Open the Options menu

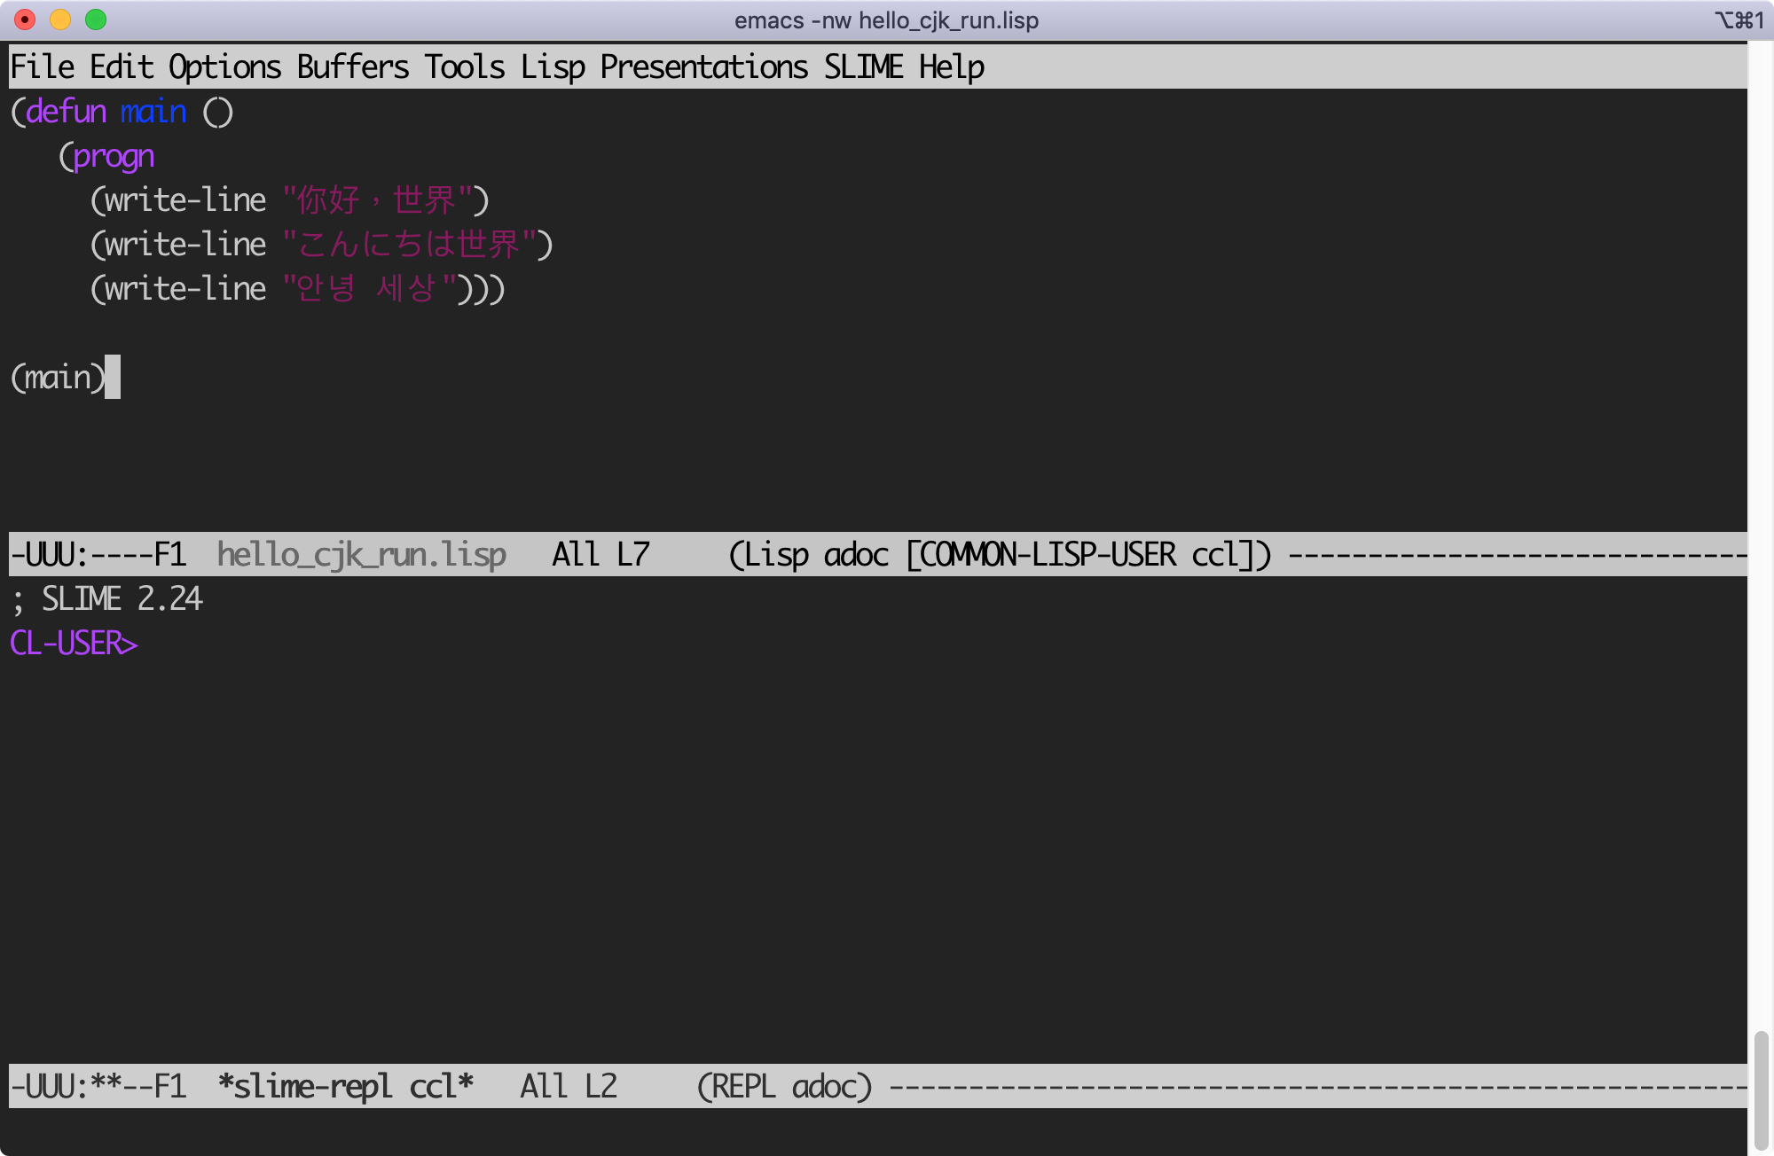point(224,67)
